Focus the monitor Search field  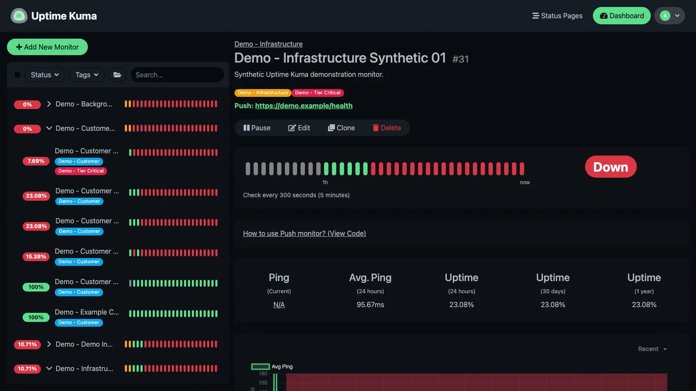[177, 75]
